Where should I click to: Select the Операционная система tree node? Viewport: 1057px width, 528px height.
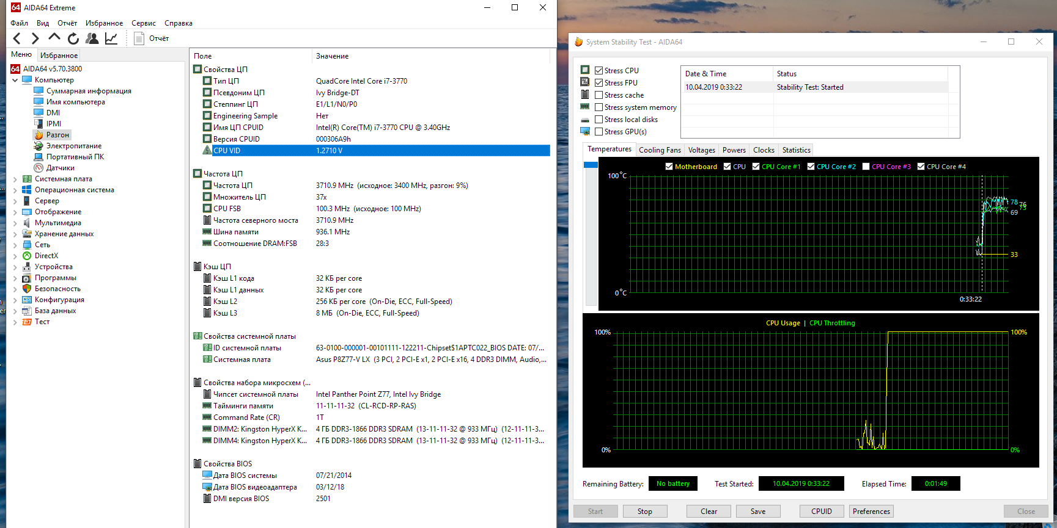click(75, 190)
